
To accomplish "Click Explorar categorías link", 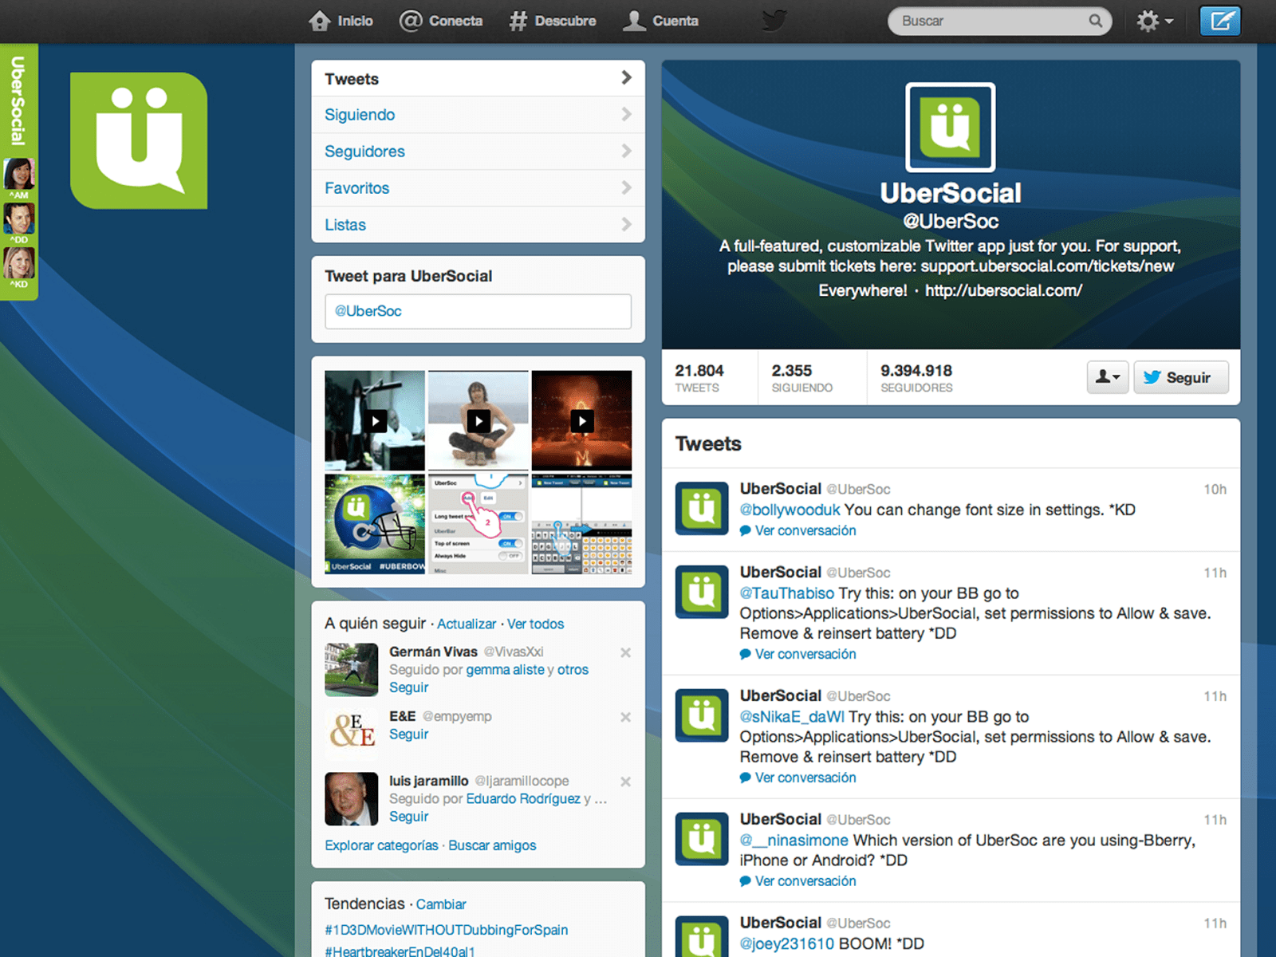I will 382,845.
